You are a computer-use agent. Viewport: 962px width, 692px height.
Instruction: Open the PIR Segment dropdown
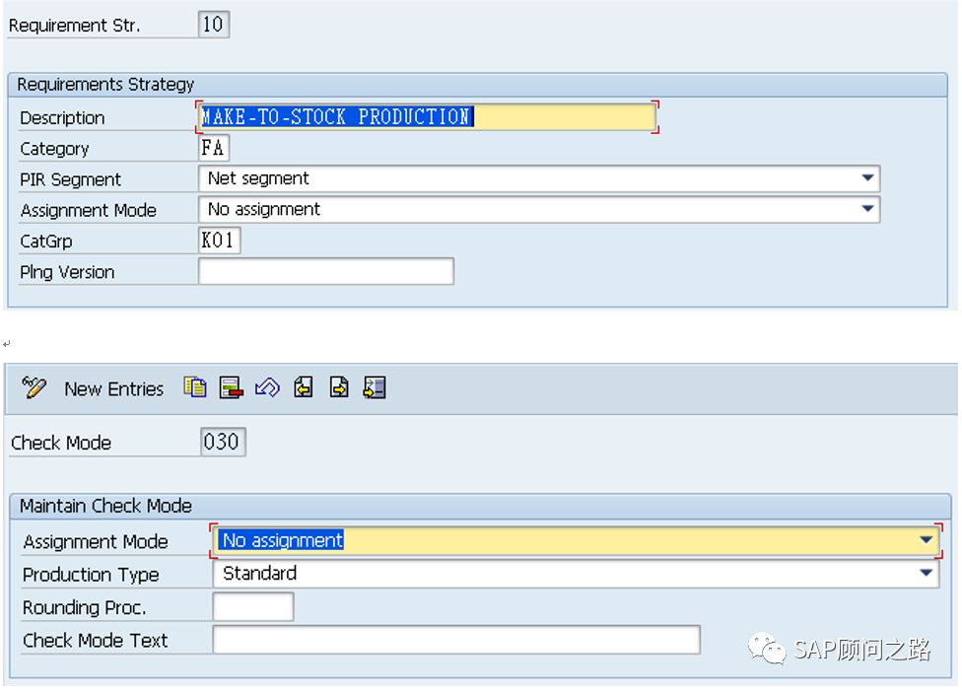[867, 178]
